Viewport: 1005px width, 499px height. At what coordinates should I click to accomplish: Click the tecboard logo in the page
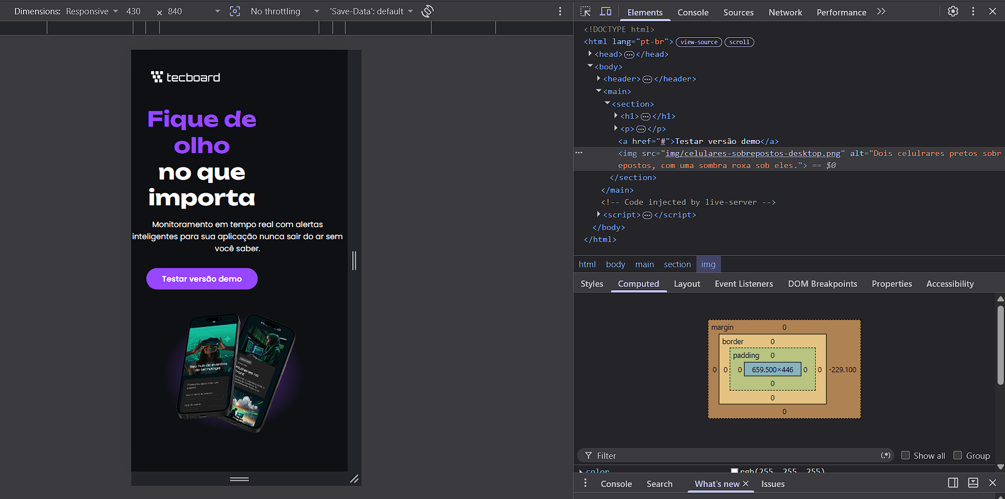(185, 77)
